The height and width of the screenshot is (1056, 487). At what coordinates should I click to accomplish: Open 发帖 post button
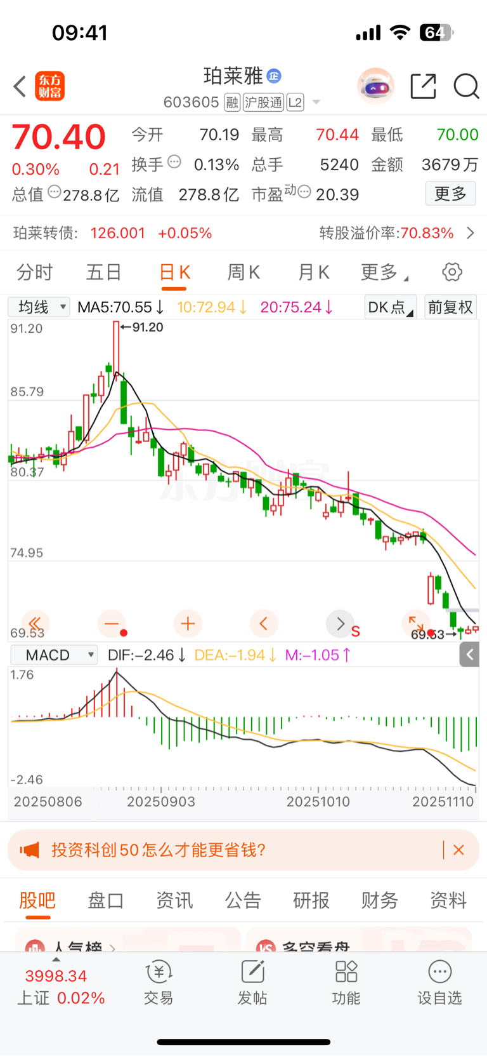pos(252,983)
